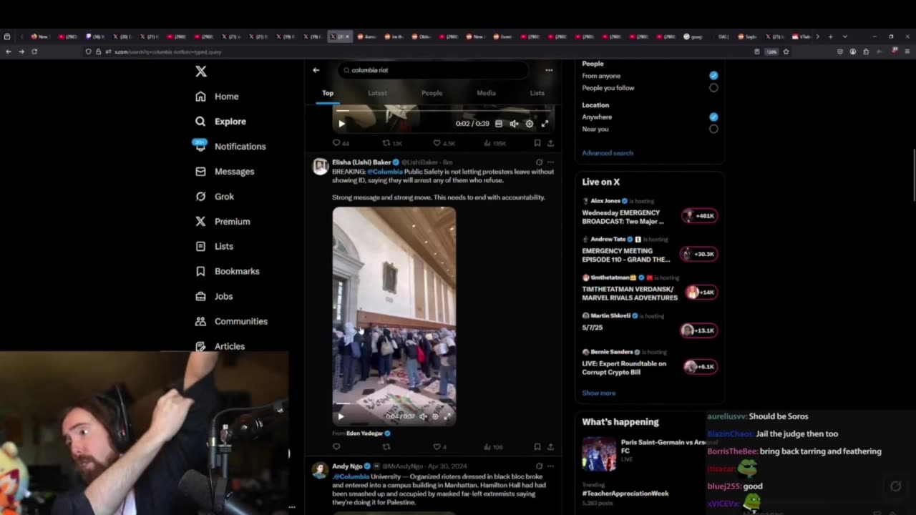Viewport: 916px width, 515px height.
Task: Bookmark the Elisha Baker post
Action: (537, 447)
